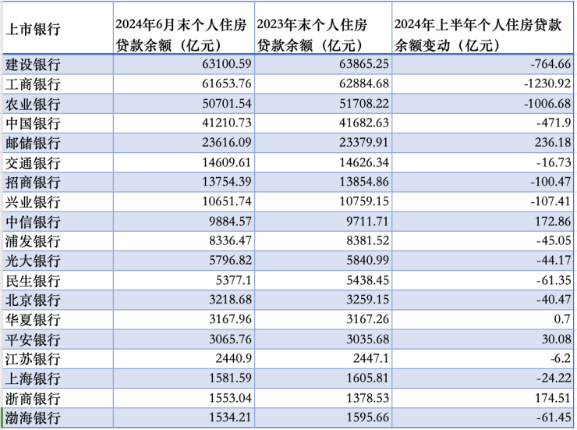Select the change value -40.47
Image resolution: width=577 pixels, height=430 pixels.
click(554, 300)
